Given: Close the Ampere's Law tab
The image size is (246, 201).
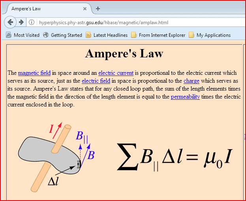Looking at the screenshot, I should tap(85, 9).
